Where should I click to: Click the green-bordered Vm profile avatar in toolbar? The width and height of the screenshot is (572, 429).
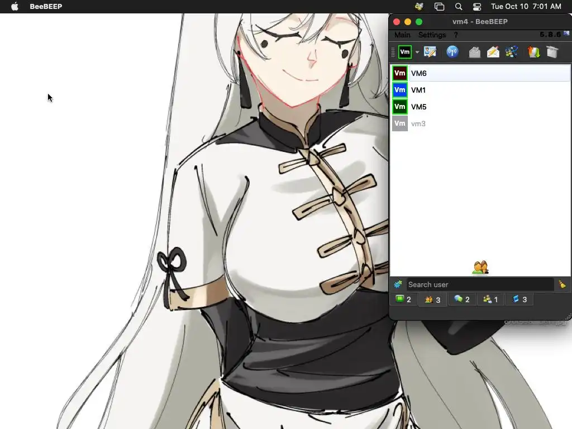click(x=404, y=52)
